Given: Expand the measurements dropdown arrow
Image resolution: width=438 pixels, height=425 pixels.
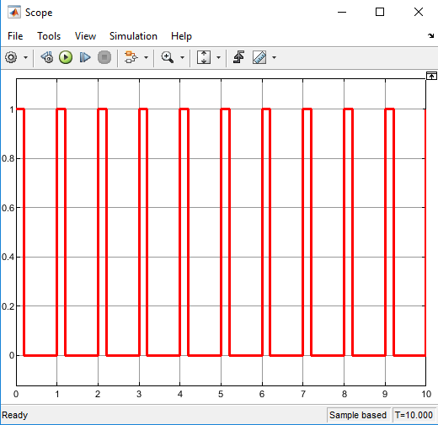Looking at the screenshot, I should click(274, 58).
